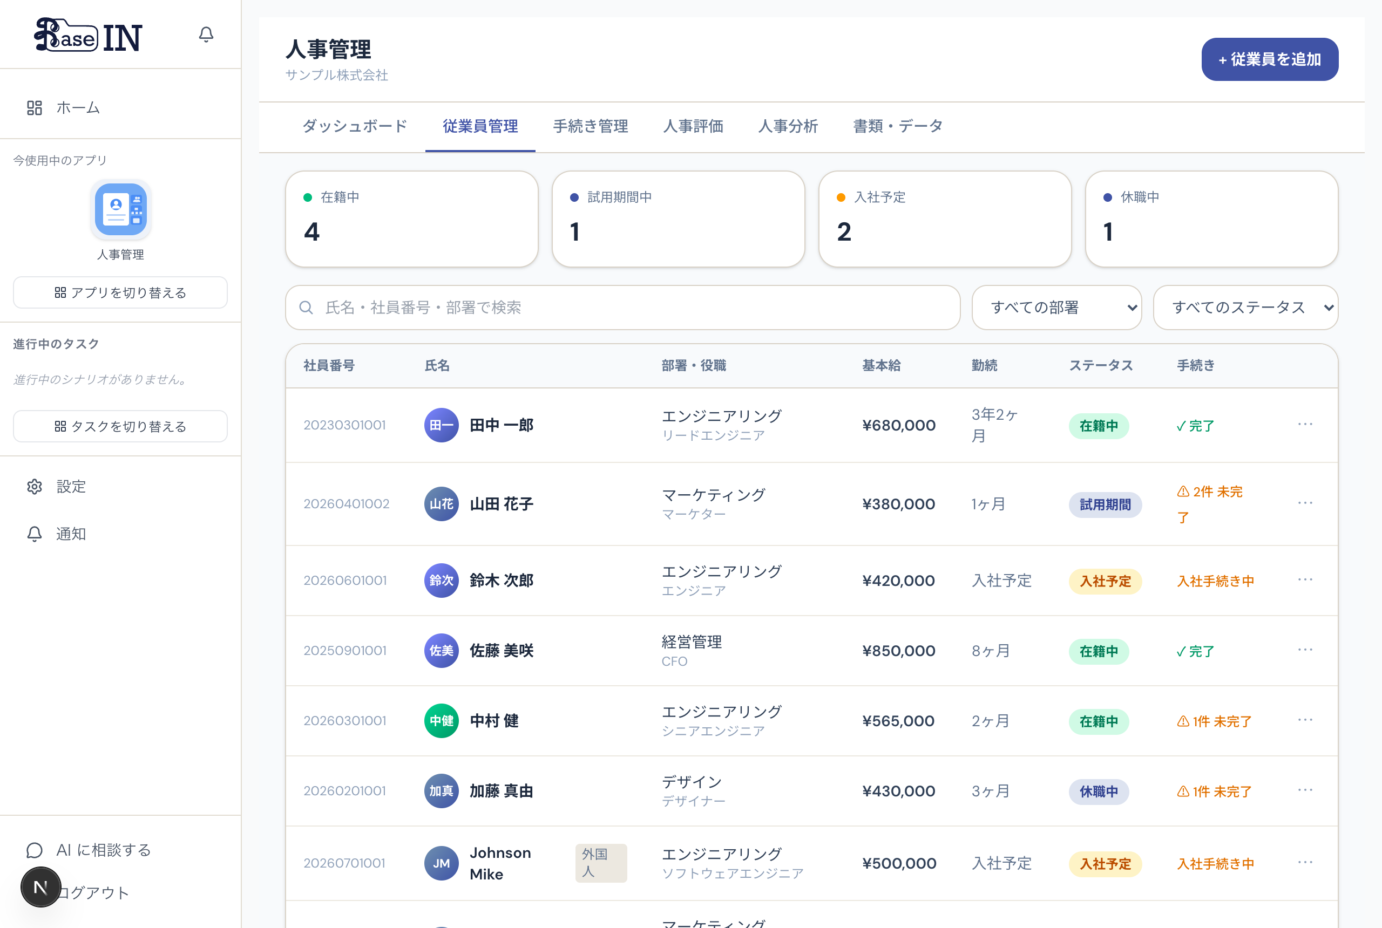This screenshot has height=928, width=1382.
Task: Open the more options menu for 田中 一郎
Action: [1304, 425]
